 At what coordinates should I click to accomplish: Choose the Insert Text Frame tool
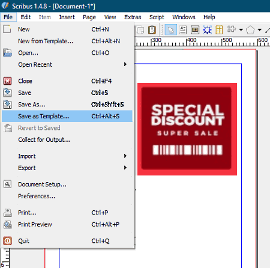[183, 30]
